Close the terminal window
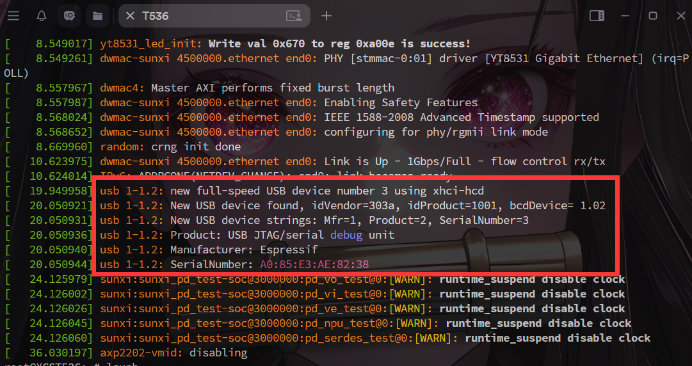Viewport: 692px width, 366px height. (679, 16)
